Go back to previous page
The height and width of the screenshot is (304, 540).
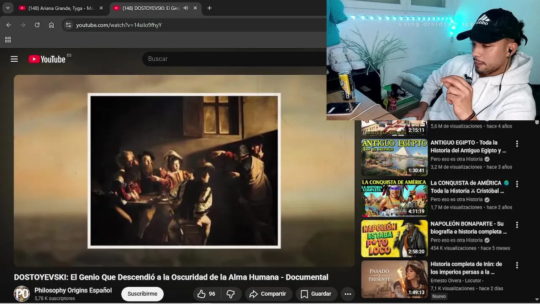9,25
